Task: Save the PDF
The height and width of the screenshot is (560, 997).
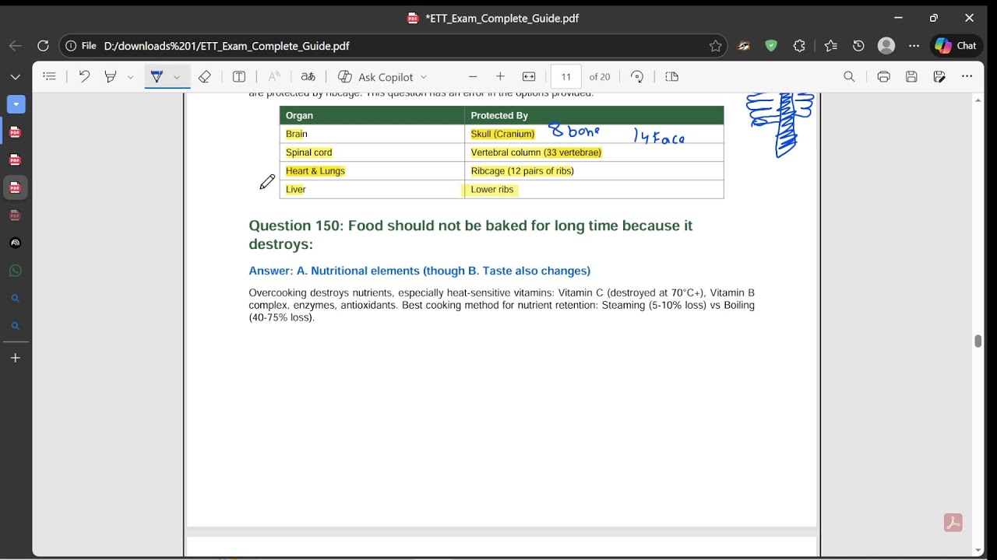Action: point(911,76)
